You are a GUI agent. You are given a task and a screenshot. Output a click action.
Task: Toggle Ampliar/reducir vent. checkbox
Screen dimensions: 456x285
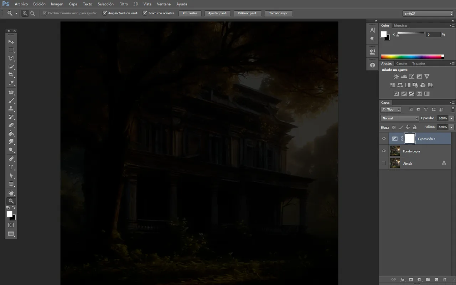105,13
